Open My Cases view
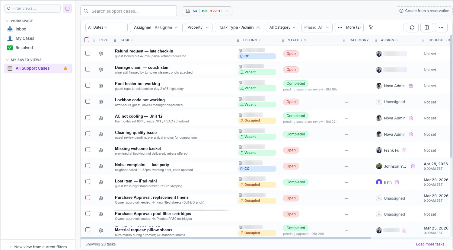 point(25,38)
